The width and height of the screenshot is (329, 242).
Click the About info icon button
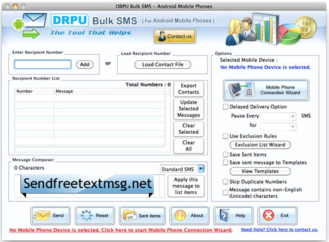coord(190,215)
